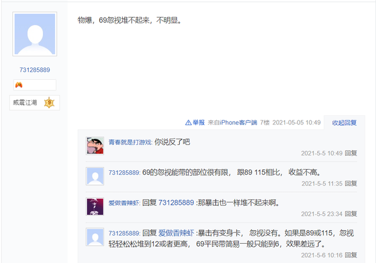Click the 威震江湖 rank title badge
The width and height of the screenshot is (376, 263).
coord(25,103)
